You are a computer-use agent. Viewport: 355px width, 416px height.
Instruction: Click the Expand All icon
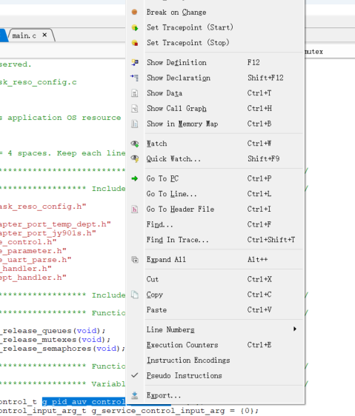pos(135,260)
